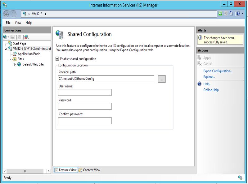This screenshot has width=248, height=184.
Task: Click the Up one level icon
Action: (19, 37)
